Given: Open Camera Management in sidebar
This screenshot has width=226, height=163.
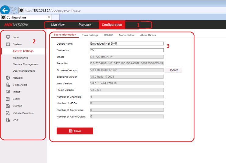Looking at the screenshot, I should point(26,64).
